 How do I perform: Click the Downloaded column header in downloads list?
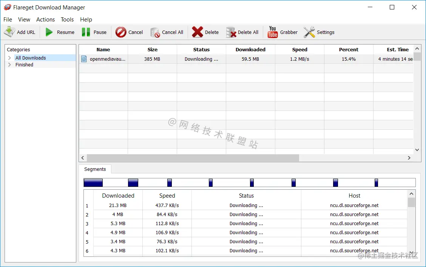pyautogui.click(x=250, y=50)
